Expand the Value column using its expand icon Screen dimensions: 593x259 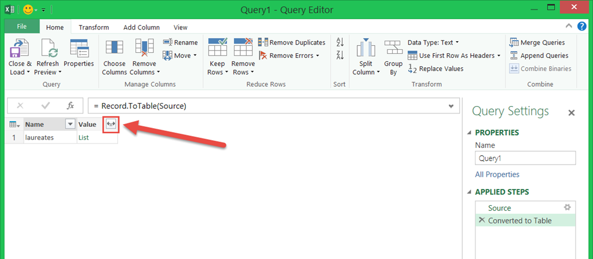[111, 124]
